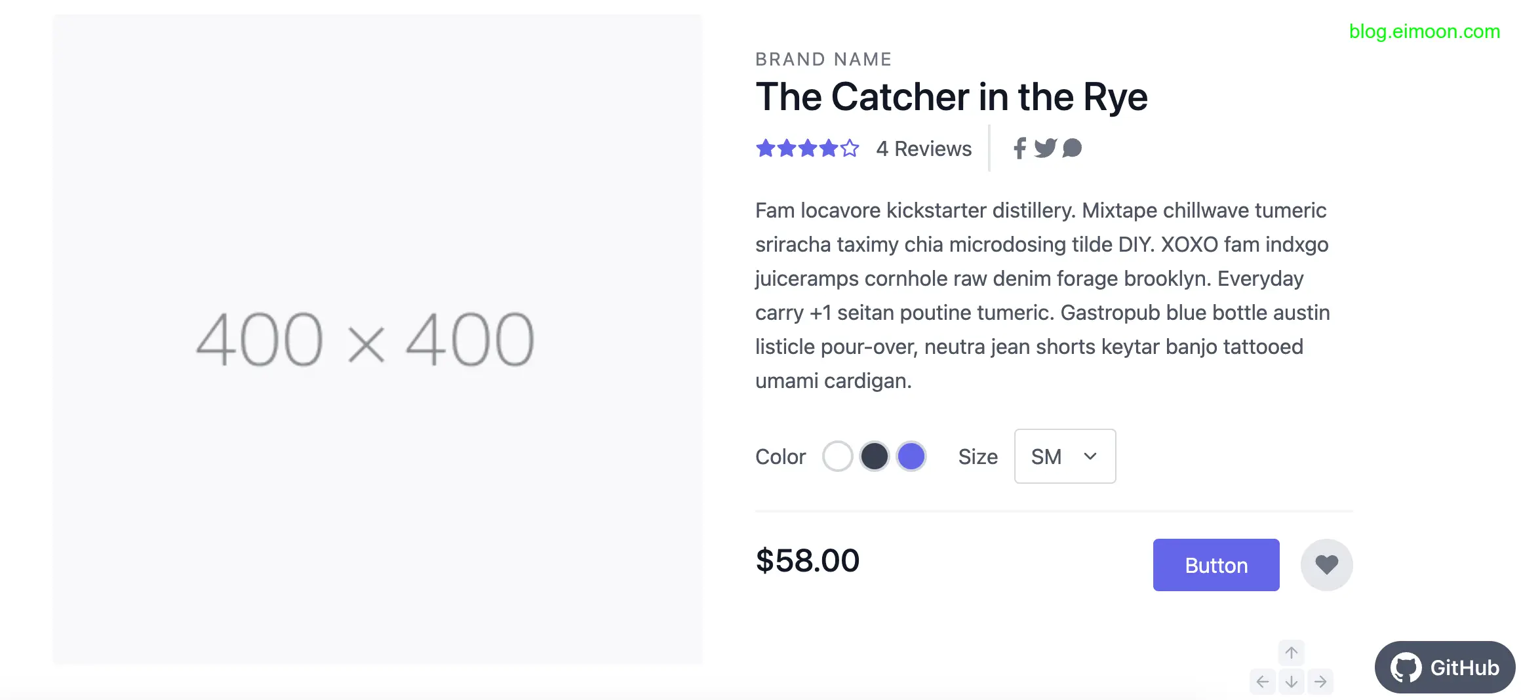Click the empty fifth rating star
The height and width of the screenshot is (700, 1521).
pyautogui.click(x=850, y=148)
